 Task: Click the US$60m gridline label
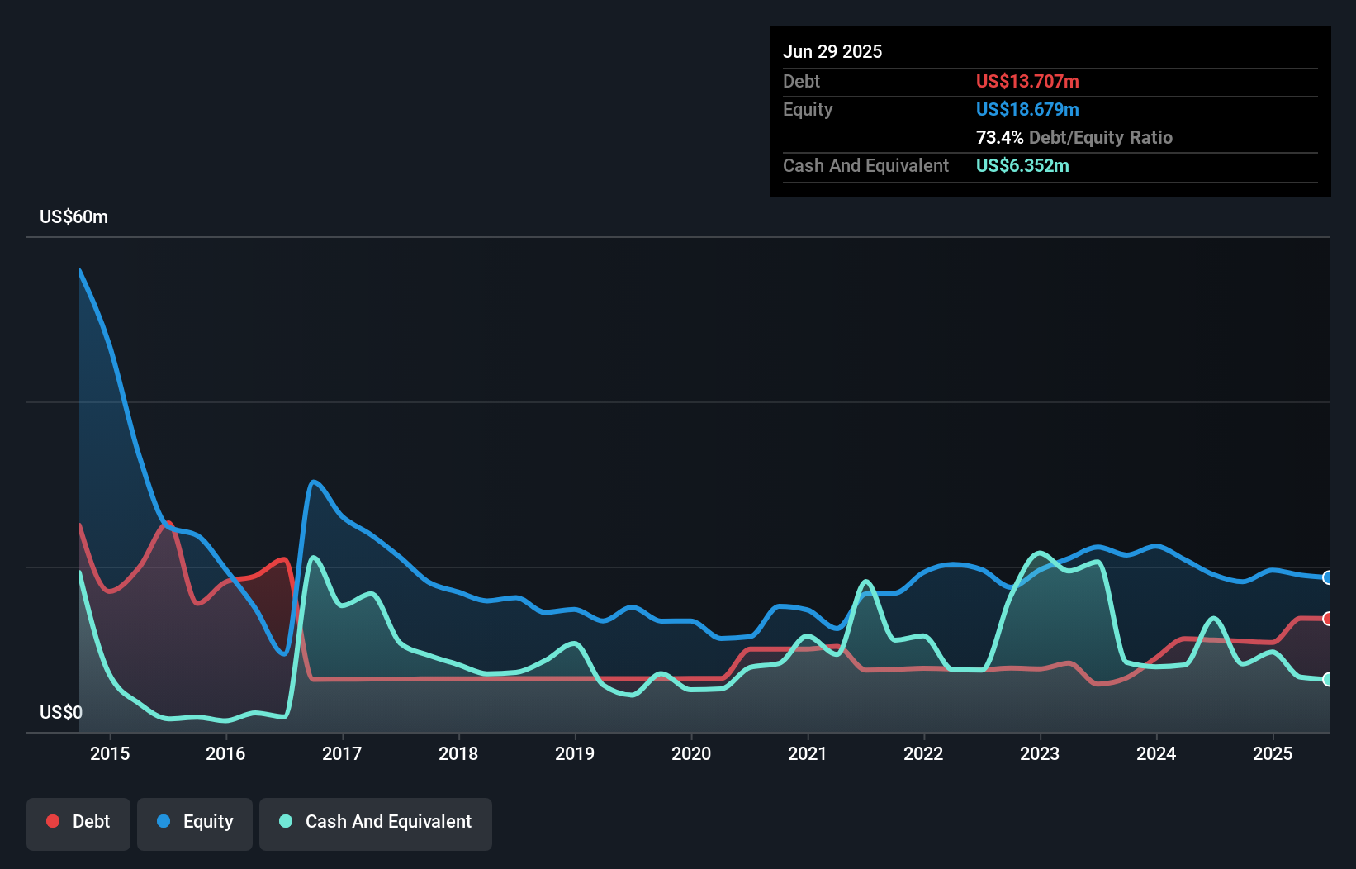[73, 216]
